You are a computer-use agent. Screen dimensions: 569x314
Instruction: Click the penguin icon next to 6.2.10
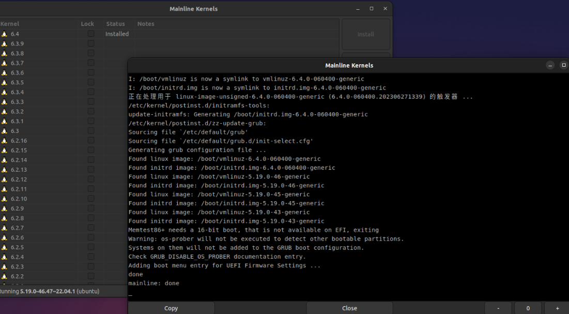pos(4,199)
